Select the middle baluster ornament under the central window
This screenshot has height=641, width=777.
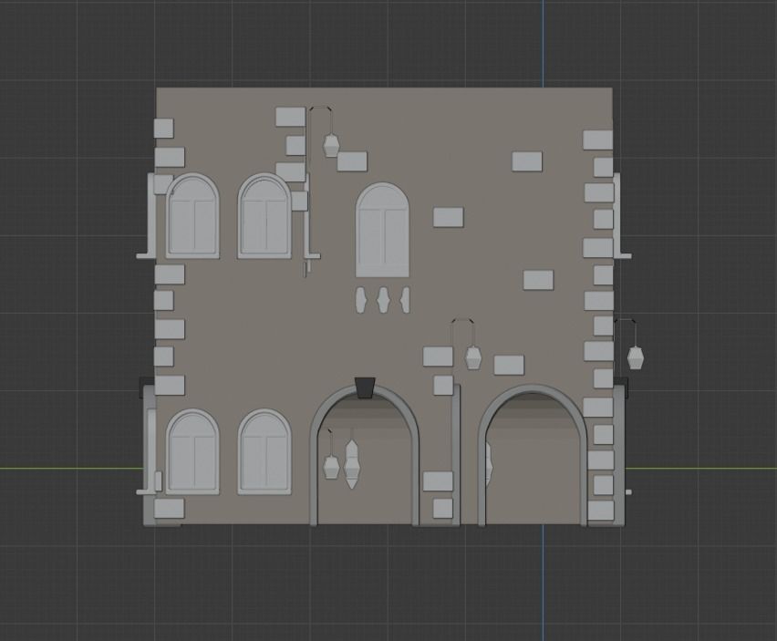click(x=382, y=300)
